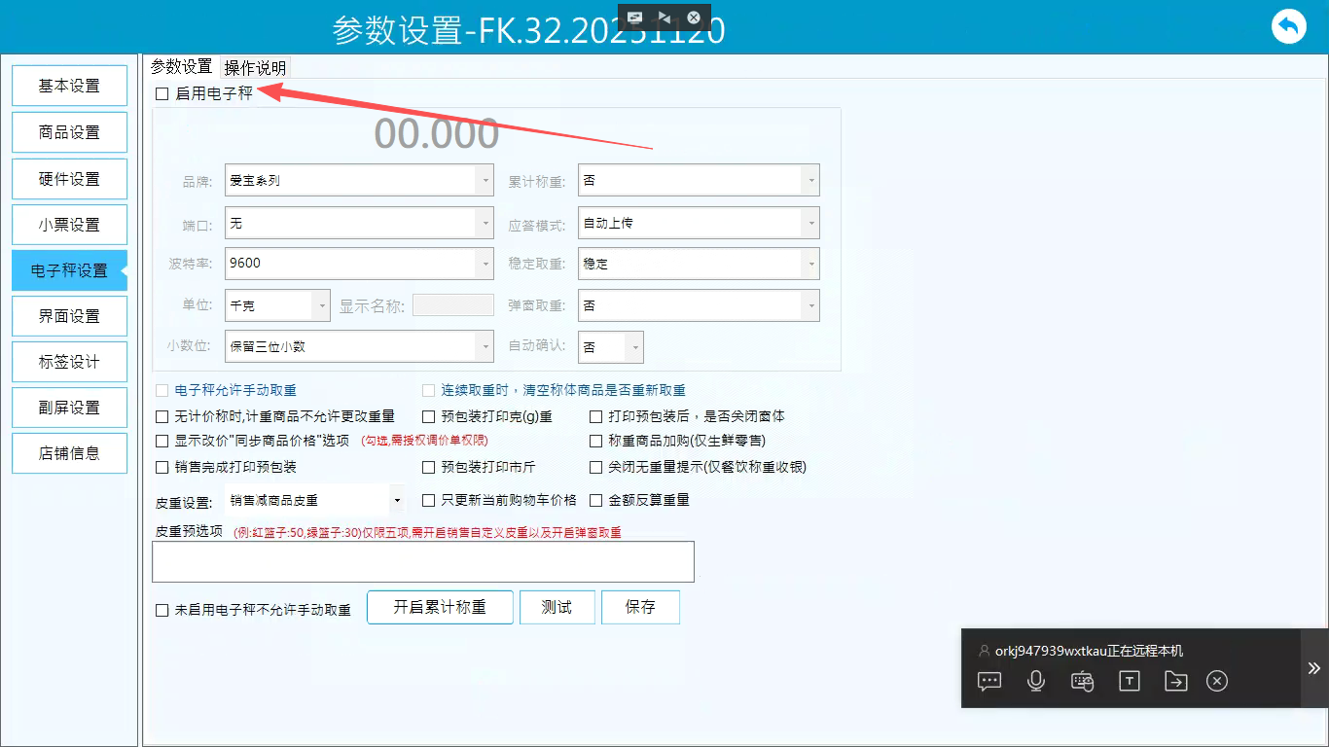The height and width of the screenshot is (747, 1329).
Task: Open the 皮重设置 dropdown
Action: tap(315, 501)
